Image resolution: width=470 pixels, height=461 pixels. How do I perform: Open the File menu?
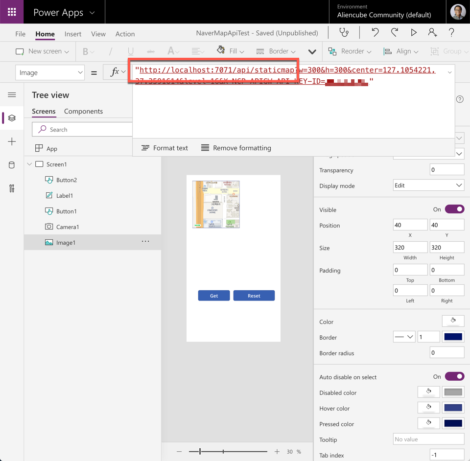pos(21,34)
